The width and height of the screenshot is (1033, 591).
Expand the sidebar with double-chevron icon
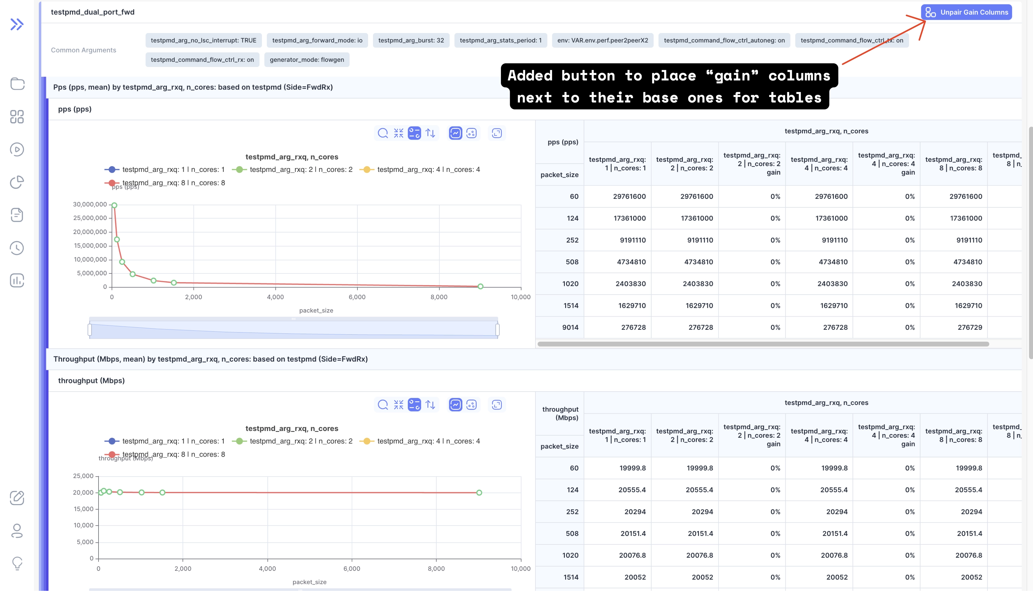[17, 24]
